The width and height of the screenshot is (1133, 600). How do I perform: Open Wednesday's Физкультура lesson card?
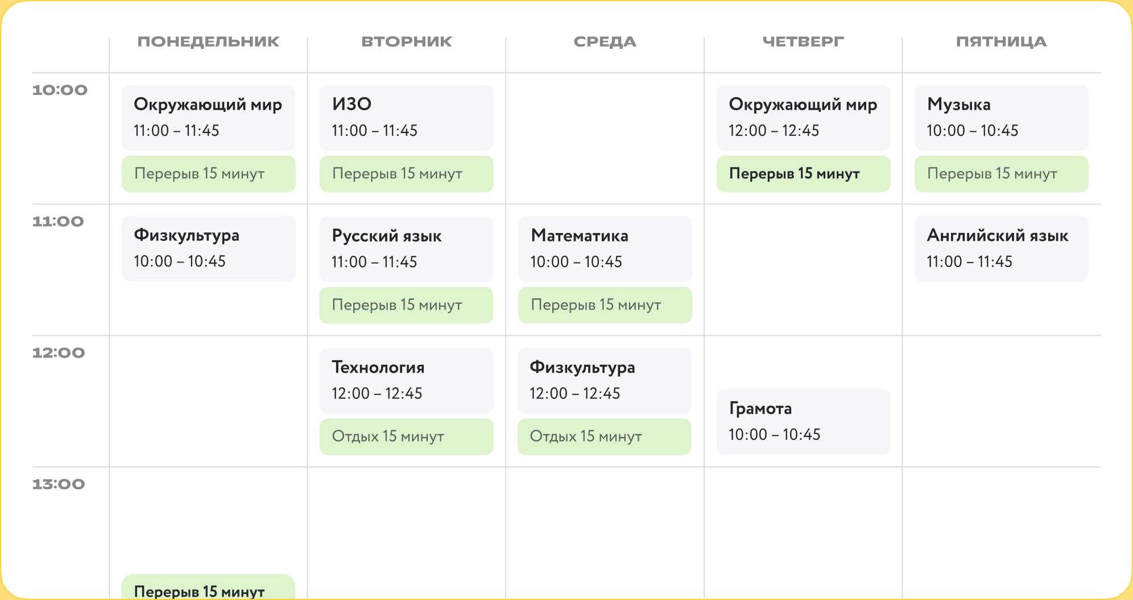(x=605, y=380)
